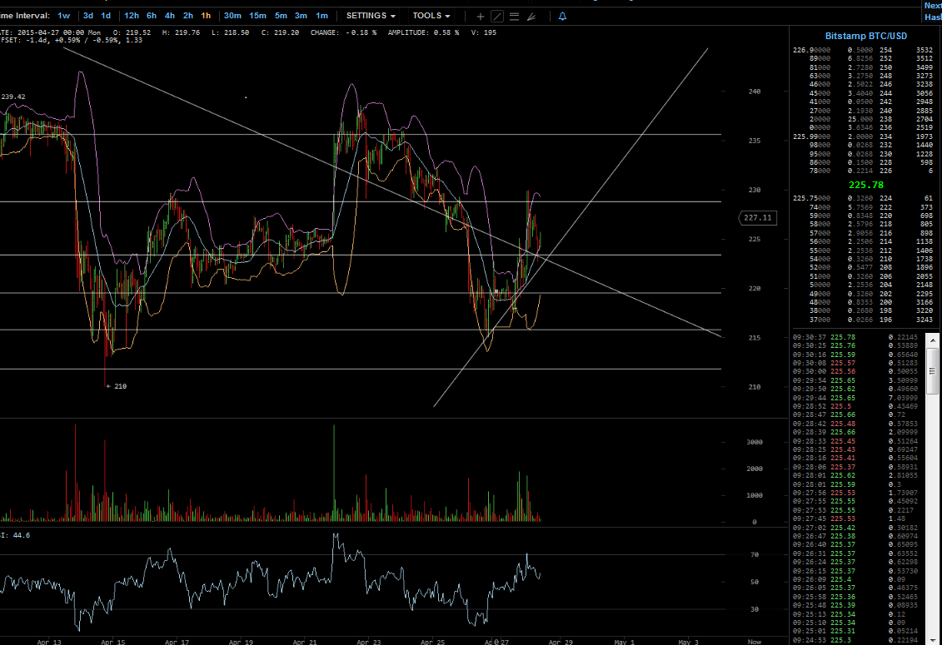
Task: Click trade at 09:30:25 priced 225.76
Action: [x=855, y=346]
